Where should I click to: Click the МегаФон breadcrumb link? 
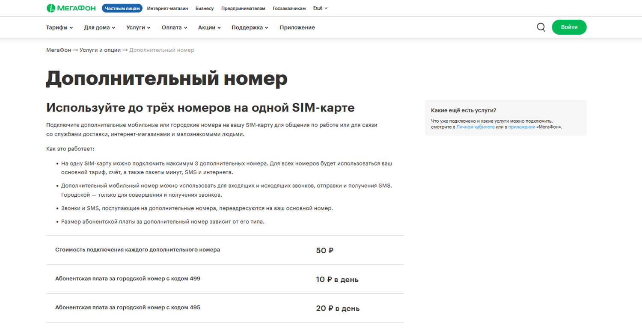59,50
